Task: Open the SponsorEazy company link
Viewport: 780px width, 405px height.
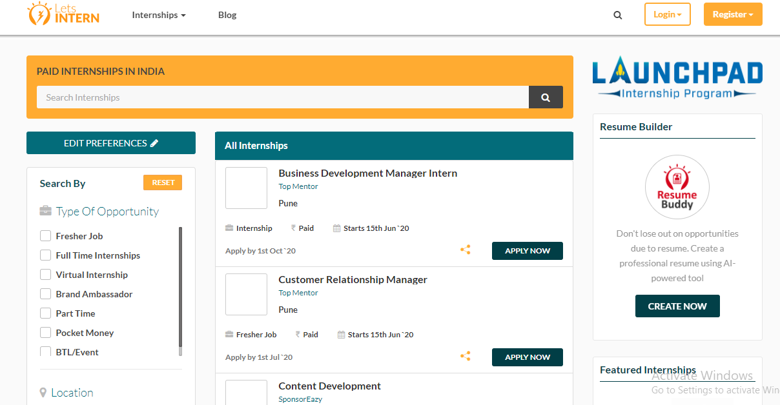Action: (x=300, y=399)
